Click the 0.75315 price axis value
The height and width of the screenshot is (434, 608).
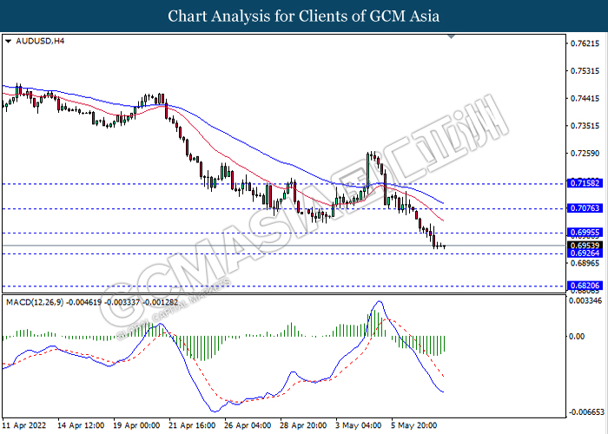click(x=585, y=71)
